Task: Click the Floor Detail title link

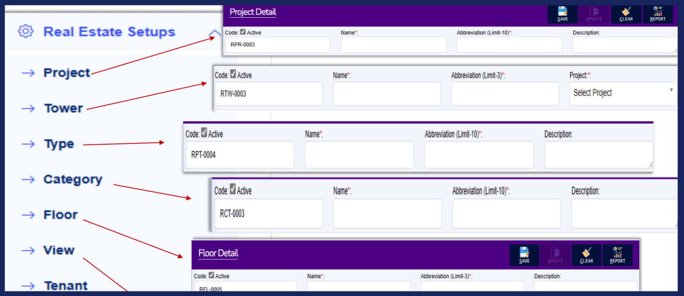Action: point(218,253)
